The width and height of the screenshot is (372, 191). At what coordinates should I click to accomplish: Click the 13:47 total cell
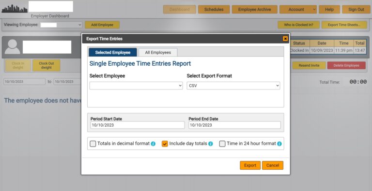(360, 50)
